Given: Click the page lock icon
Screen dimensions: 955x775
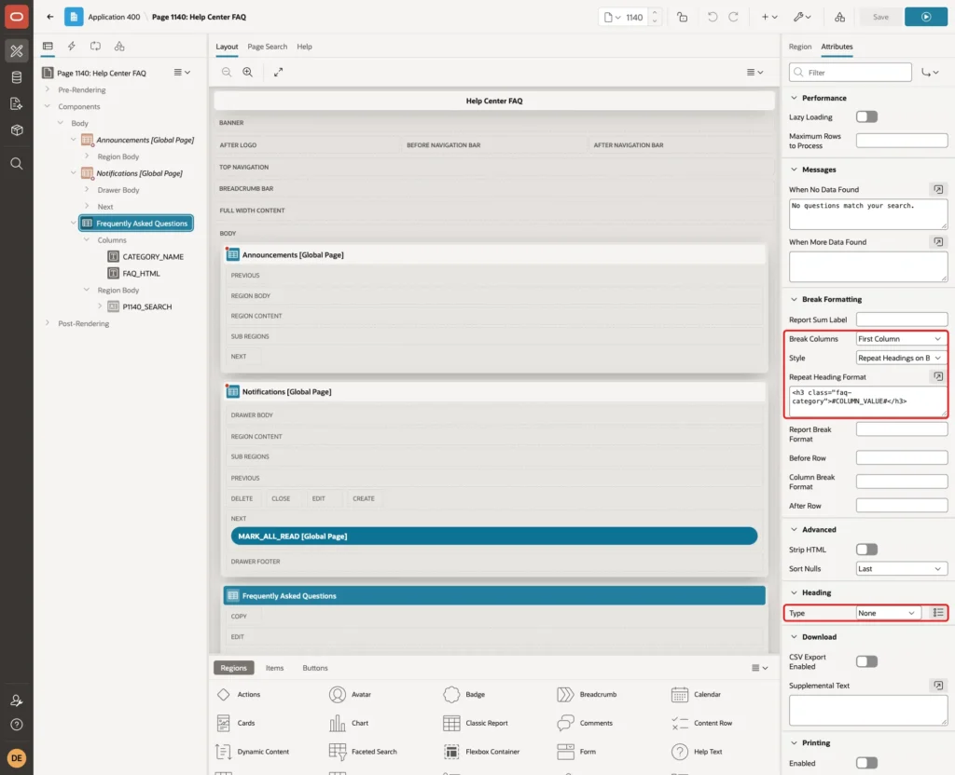Looking at the screenshot, I should [682, 17].
